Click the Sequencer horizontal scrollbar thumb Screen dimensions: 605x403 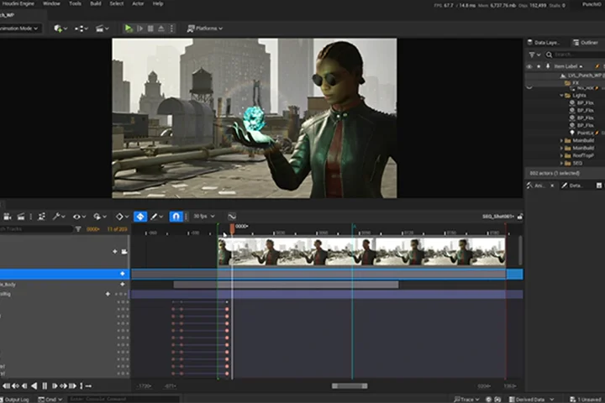coord(350,386)
